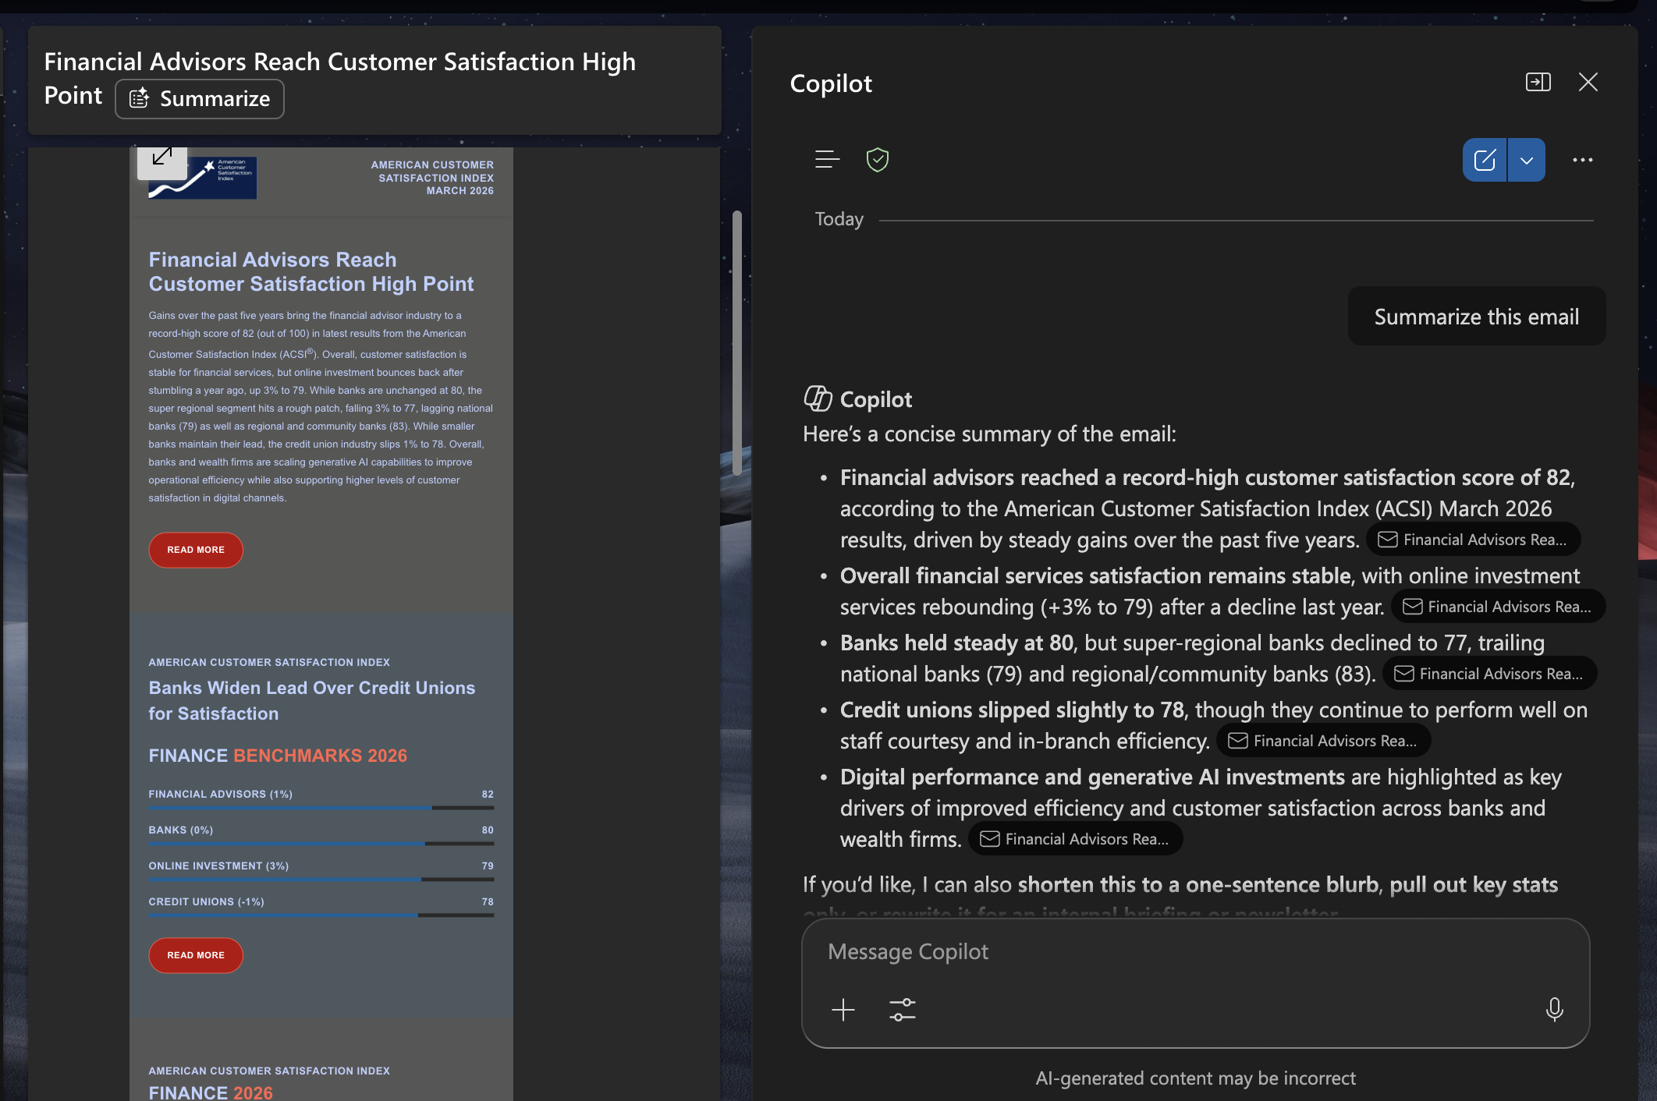
Task: Click the email body vertical scrollbar
Action: (x=736, y=343)
